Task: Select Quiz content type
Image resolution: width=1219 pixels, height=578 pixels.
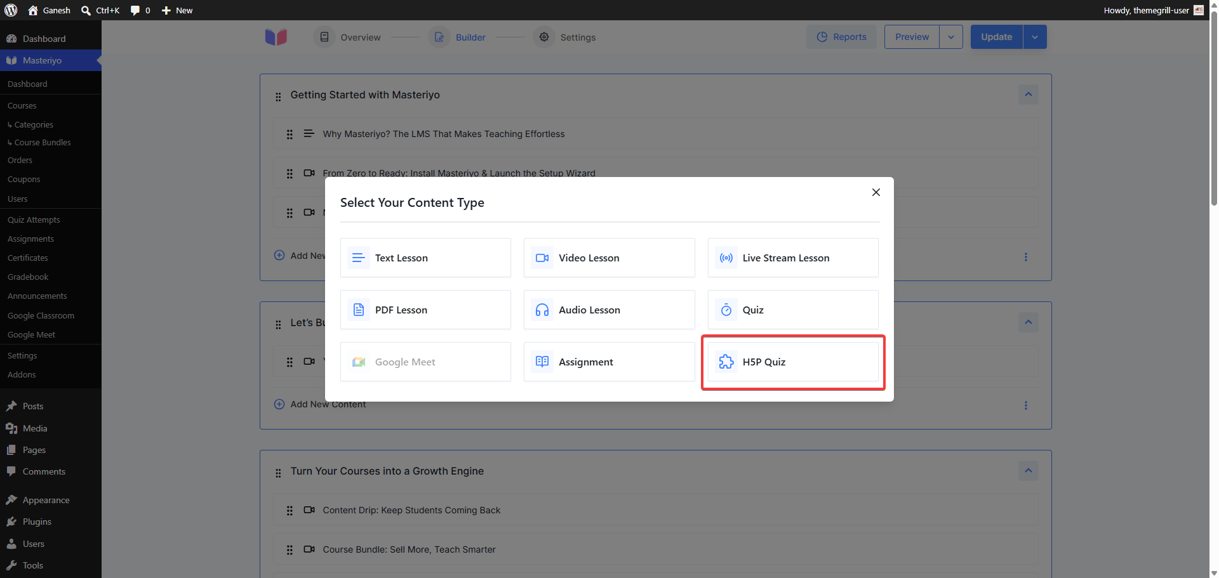Action: point(793,310)
